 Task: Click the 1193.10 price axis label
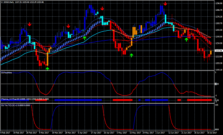tap(219, 70)
